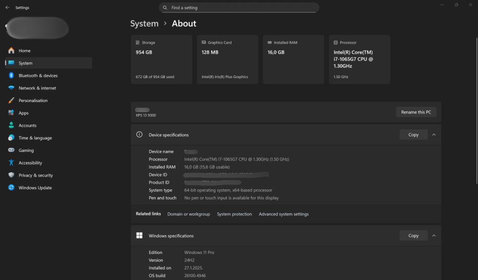Image resolution: width=478 pixels, height=280 pixels.
Task: Open the System protection link
Action: [234, 214]
